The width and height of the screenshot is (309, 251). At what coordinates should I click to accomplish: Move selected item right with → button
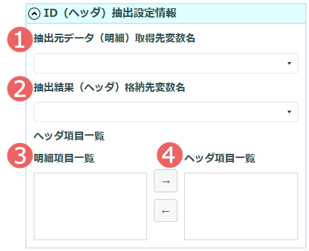click(165, 181)
